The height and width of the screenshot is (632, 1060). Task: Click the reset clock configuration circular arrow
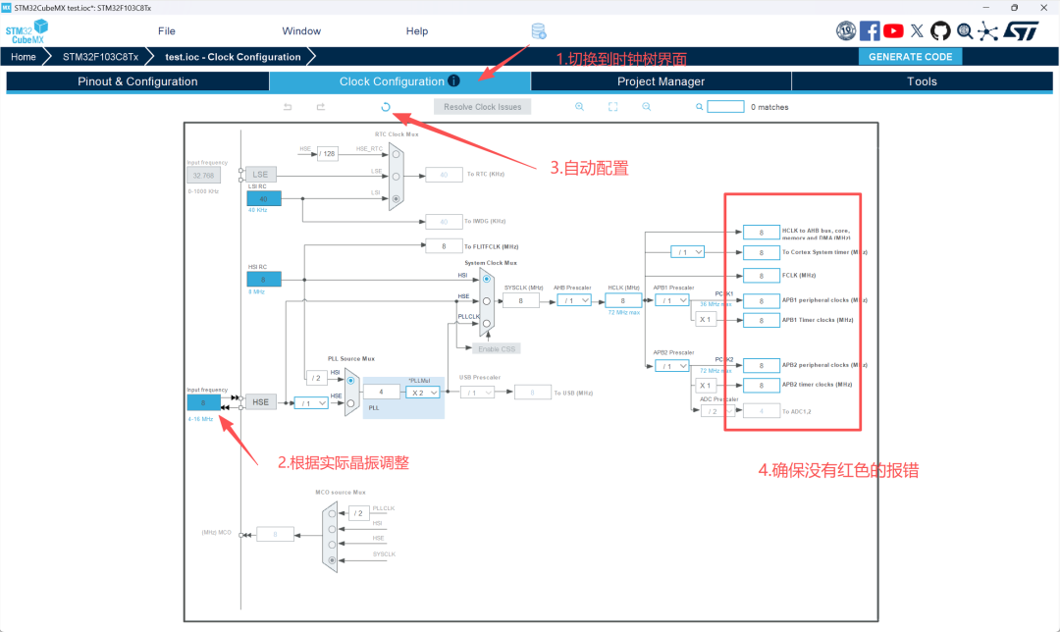coord(386,107)
